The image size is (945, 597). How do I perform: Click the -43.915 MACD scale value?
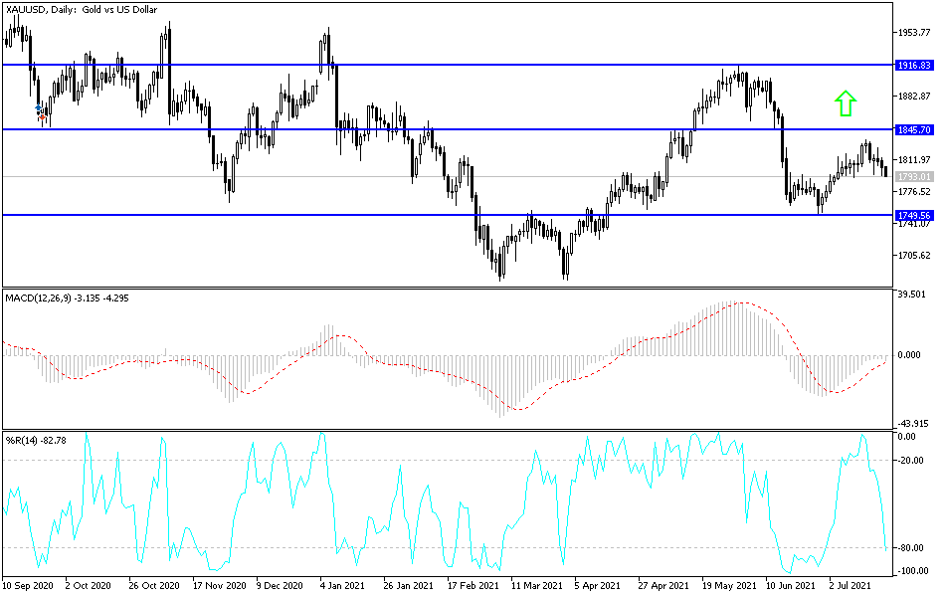[x=913, y=423]
